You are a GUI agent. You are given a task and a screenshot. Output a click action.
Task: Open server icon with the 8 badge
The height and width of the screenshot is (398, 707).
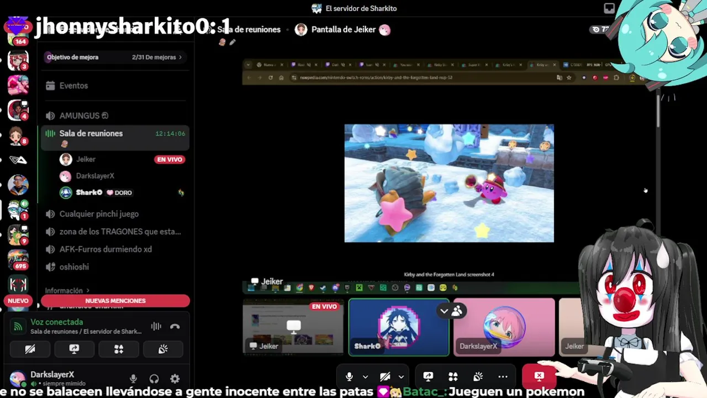tap(18, 135)
